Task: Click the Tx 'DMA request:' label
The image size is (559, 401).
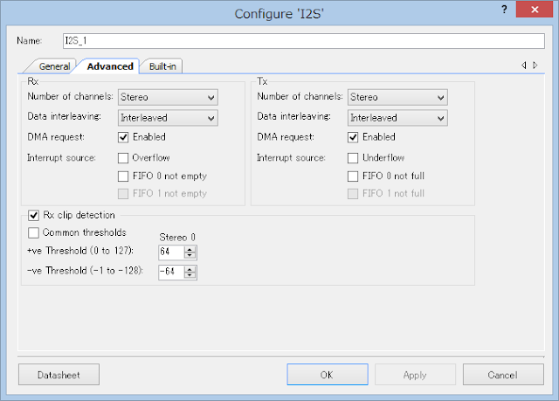Action: tap(286, 137)
